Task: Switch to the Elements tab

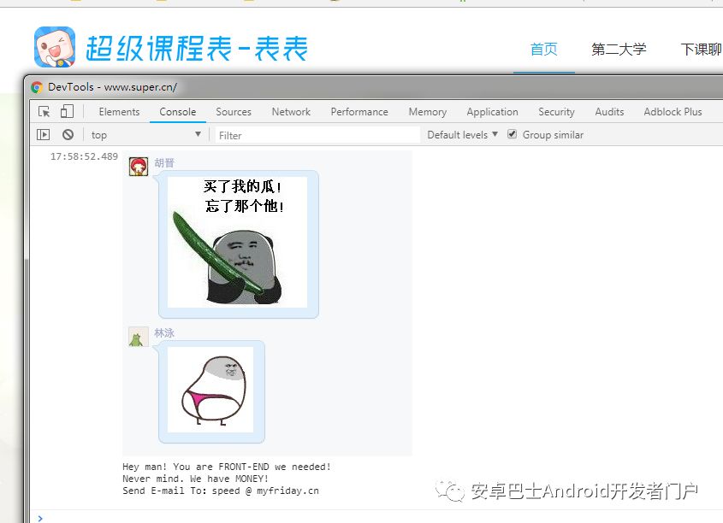Action: click(119, 112)
